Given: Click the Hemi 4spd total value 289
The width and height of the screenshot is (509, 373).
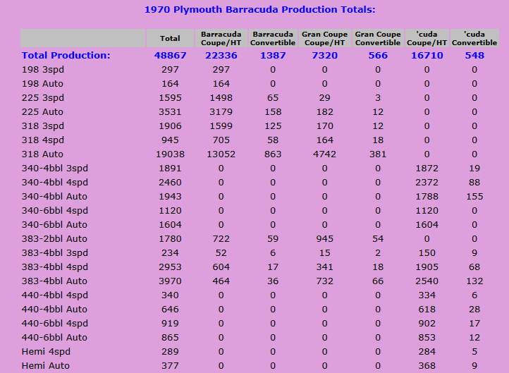Looking at the screenshot, I should pyautogui.click(x=170, y=352).
